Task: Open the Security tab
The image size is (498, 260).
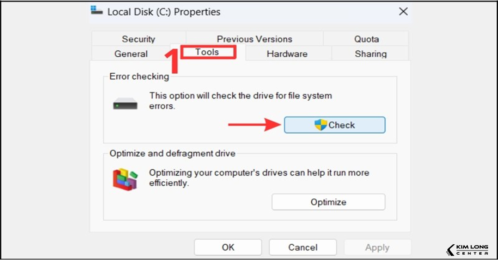Action: tap(138, 39)
